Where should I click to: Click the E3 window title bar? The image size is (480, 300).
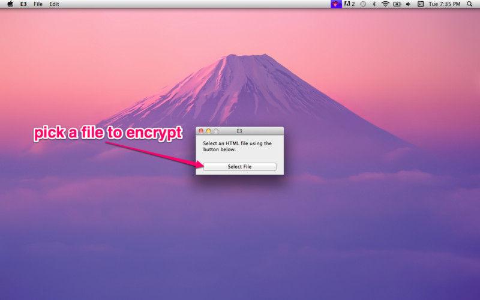pos(239,131)
